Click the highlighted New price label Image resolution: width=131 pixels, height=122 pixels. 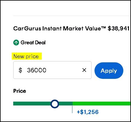(26, 56)
